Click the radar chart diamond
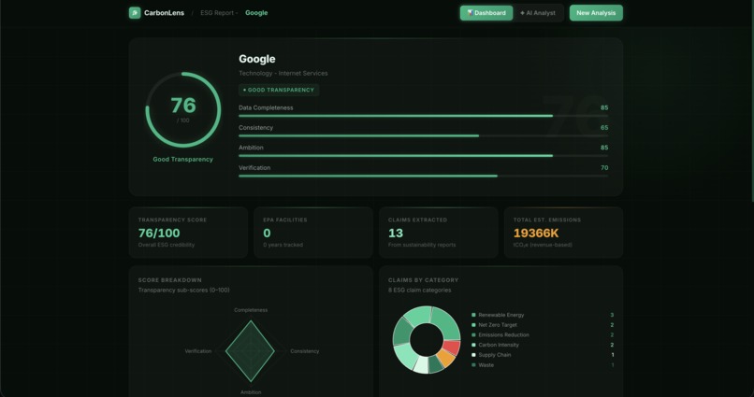This screenshot has width=754, height=397. point(250,351)
